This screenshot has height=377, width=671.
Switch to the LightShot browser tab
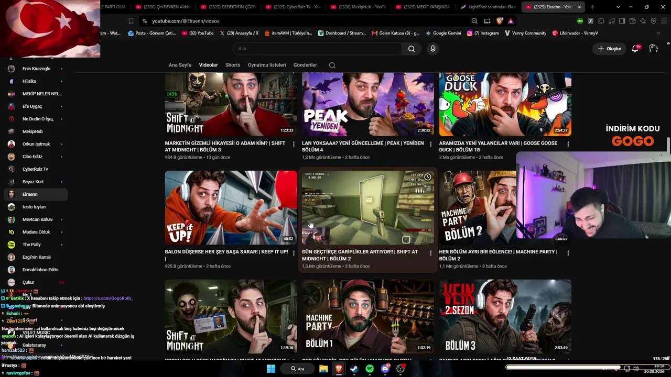coord(488,7)
